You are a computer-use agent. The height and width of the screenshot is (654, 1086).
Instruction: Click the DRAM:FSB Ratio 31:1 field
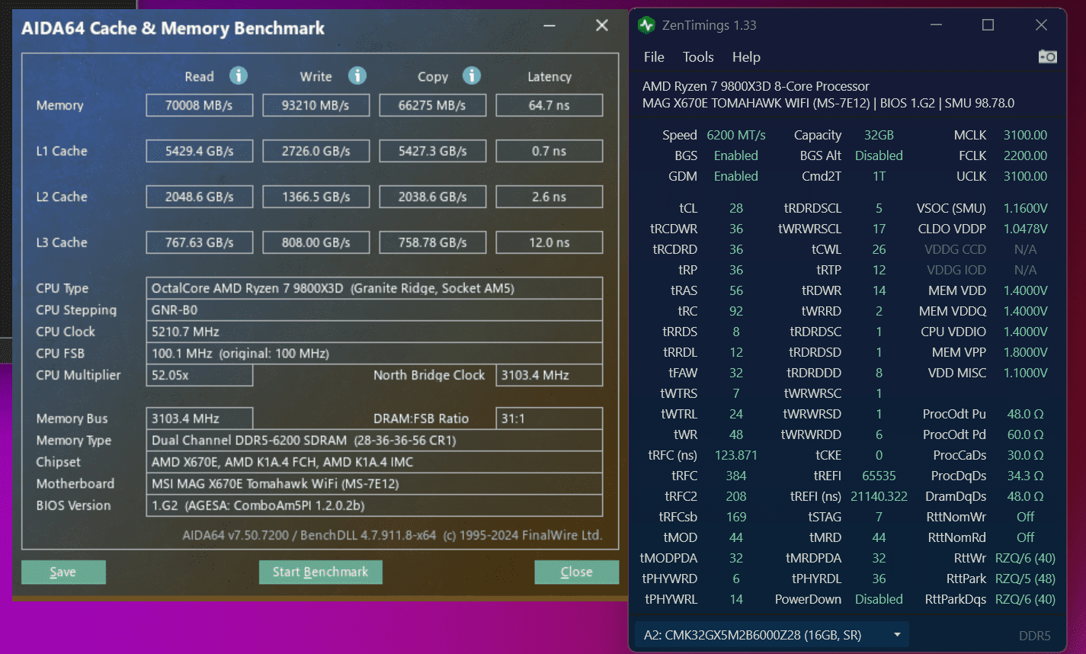tap(549, 418)
